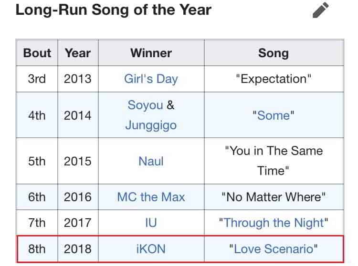The width and height of the screenshot is (358, 266).
Task: Follow the Love Scenario song link
Action: (x=274, y=248)
